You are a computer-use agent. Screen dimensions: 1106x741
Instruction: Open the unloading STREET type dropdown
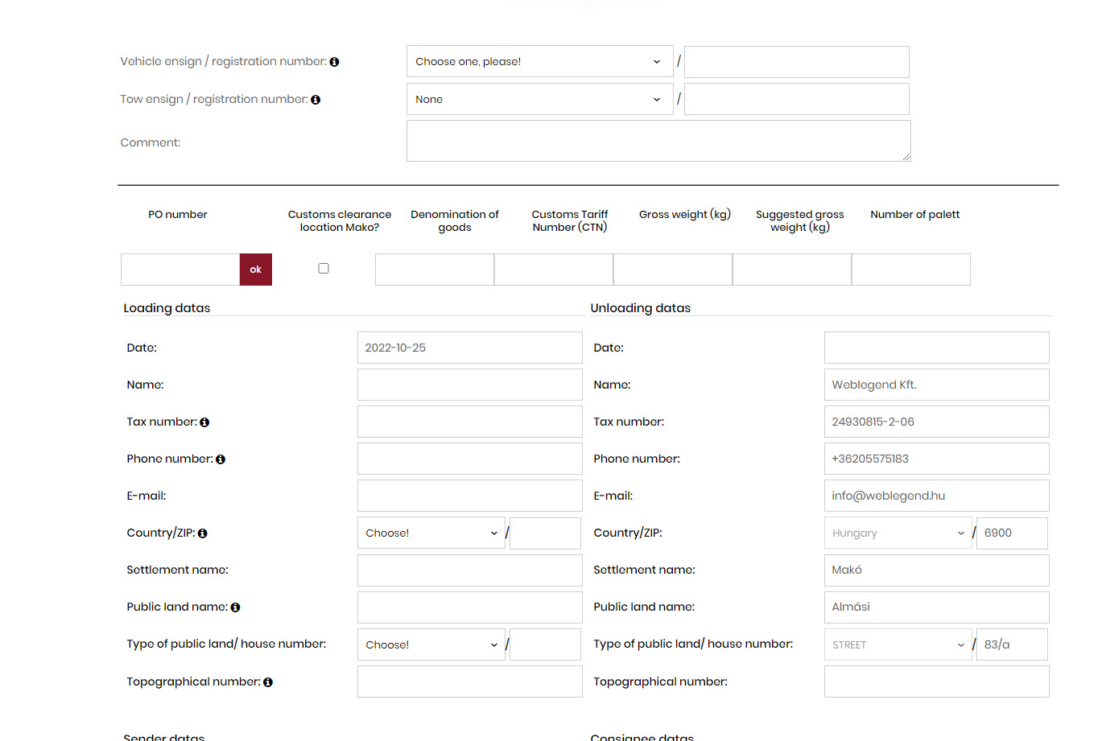pyautogui.click(x=898, y=645)
